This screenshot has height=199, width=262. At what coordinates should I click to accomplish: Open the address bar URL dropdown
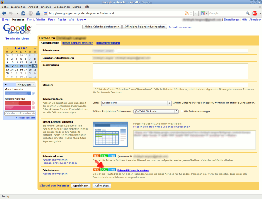click(196, 13)
